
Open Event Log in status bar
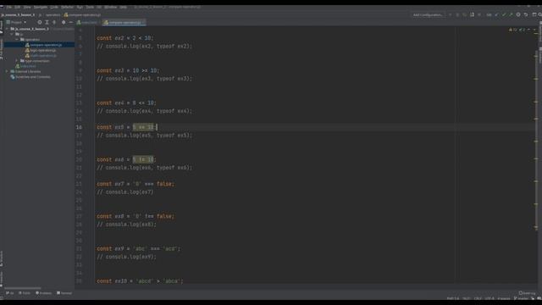click(527, 293)
